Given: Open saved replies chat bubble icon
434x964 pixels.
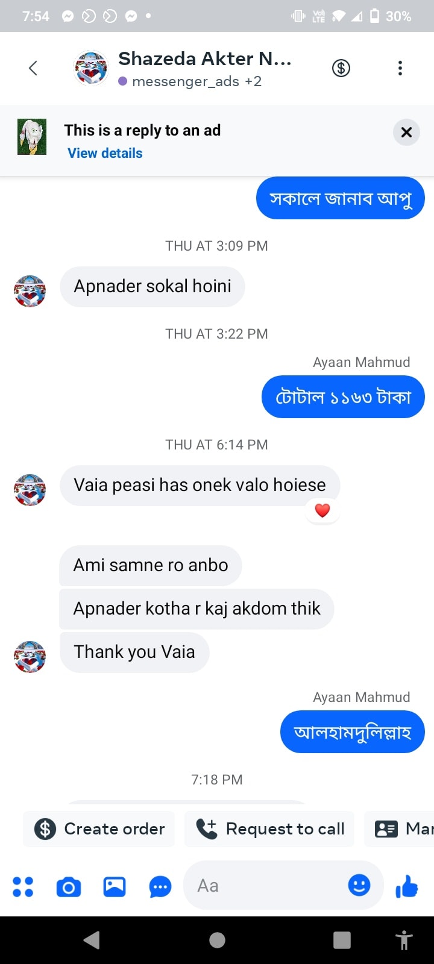Looking at the screenshot, I should pos(160,887).
